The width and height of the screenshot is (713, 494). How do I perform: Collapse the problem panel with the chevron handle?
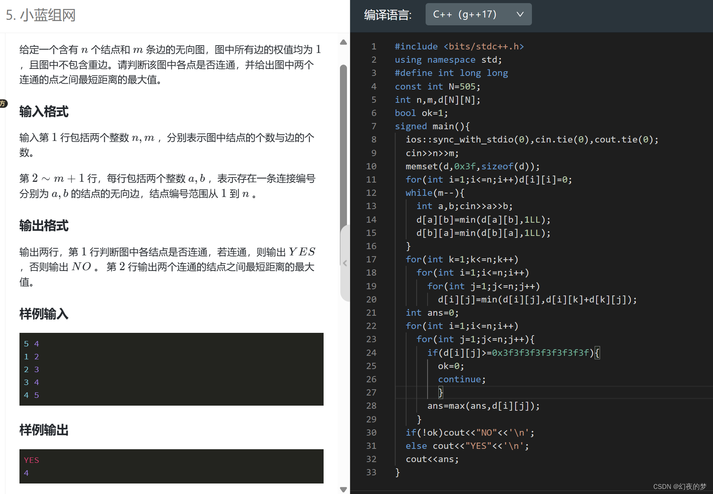345,263
